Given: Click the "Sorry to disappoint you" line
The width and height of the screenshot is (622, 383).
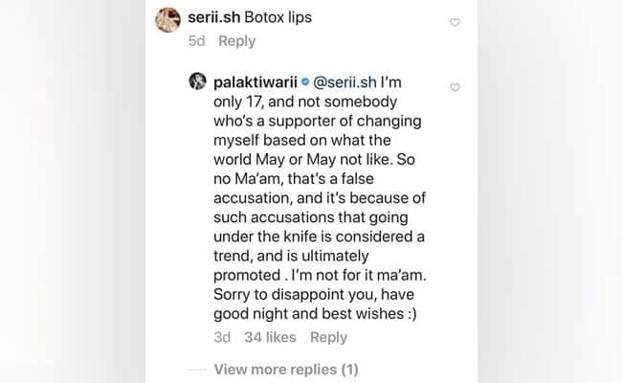Looking at the screenshot, I should pos(306,293).
